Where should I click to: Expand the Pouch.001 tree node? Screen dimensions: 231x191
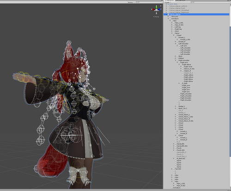coord(174,150)
